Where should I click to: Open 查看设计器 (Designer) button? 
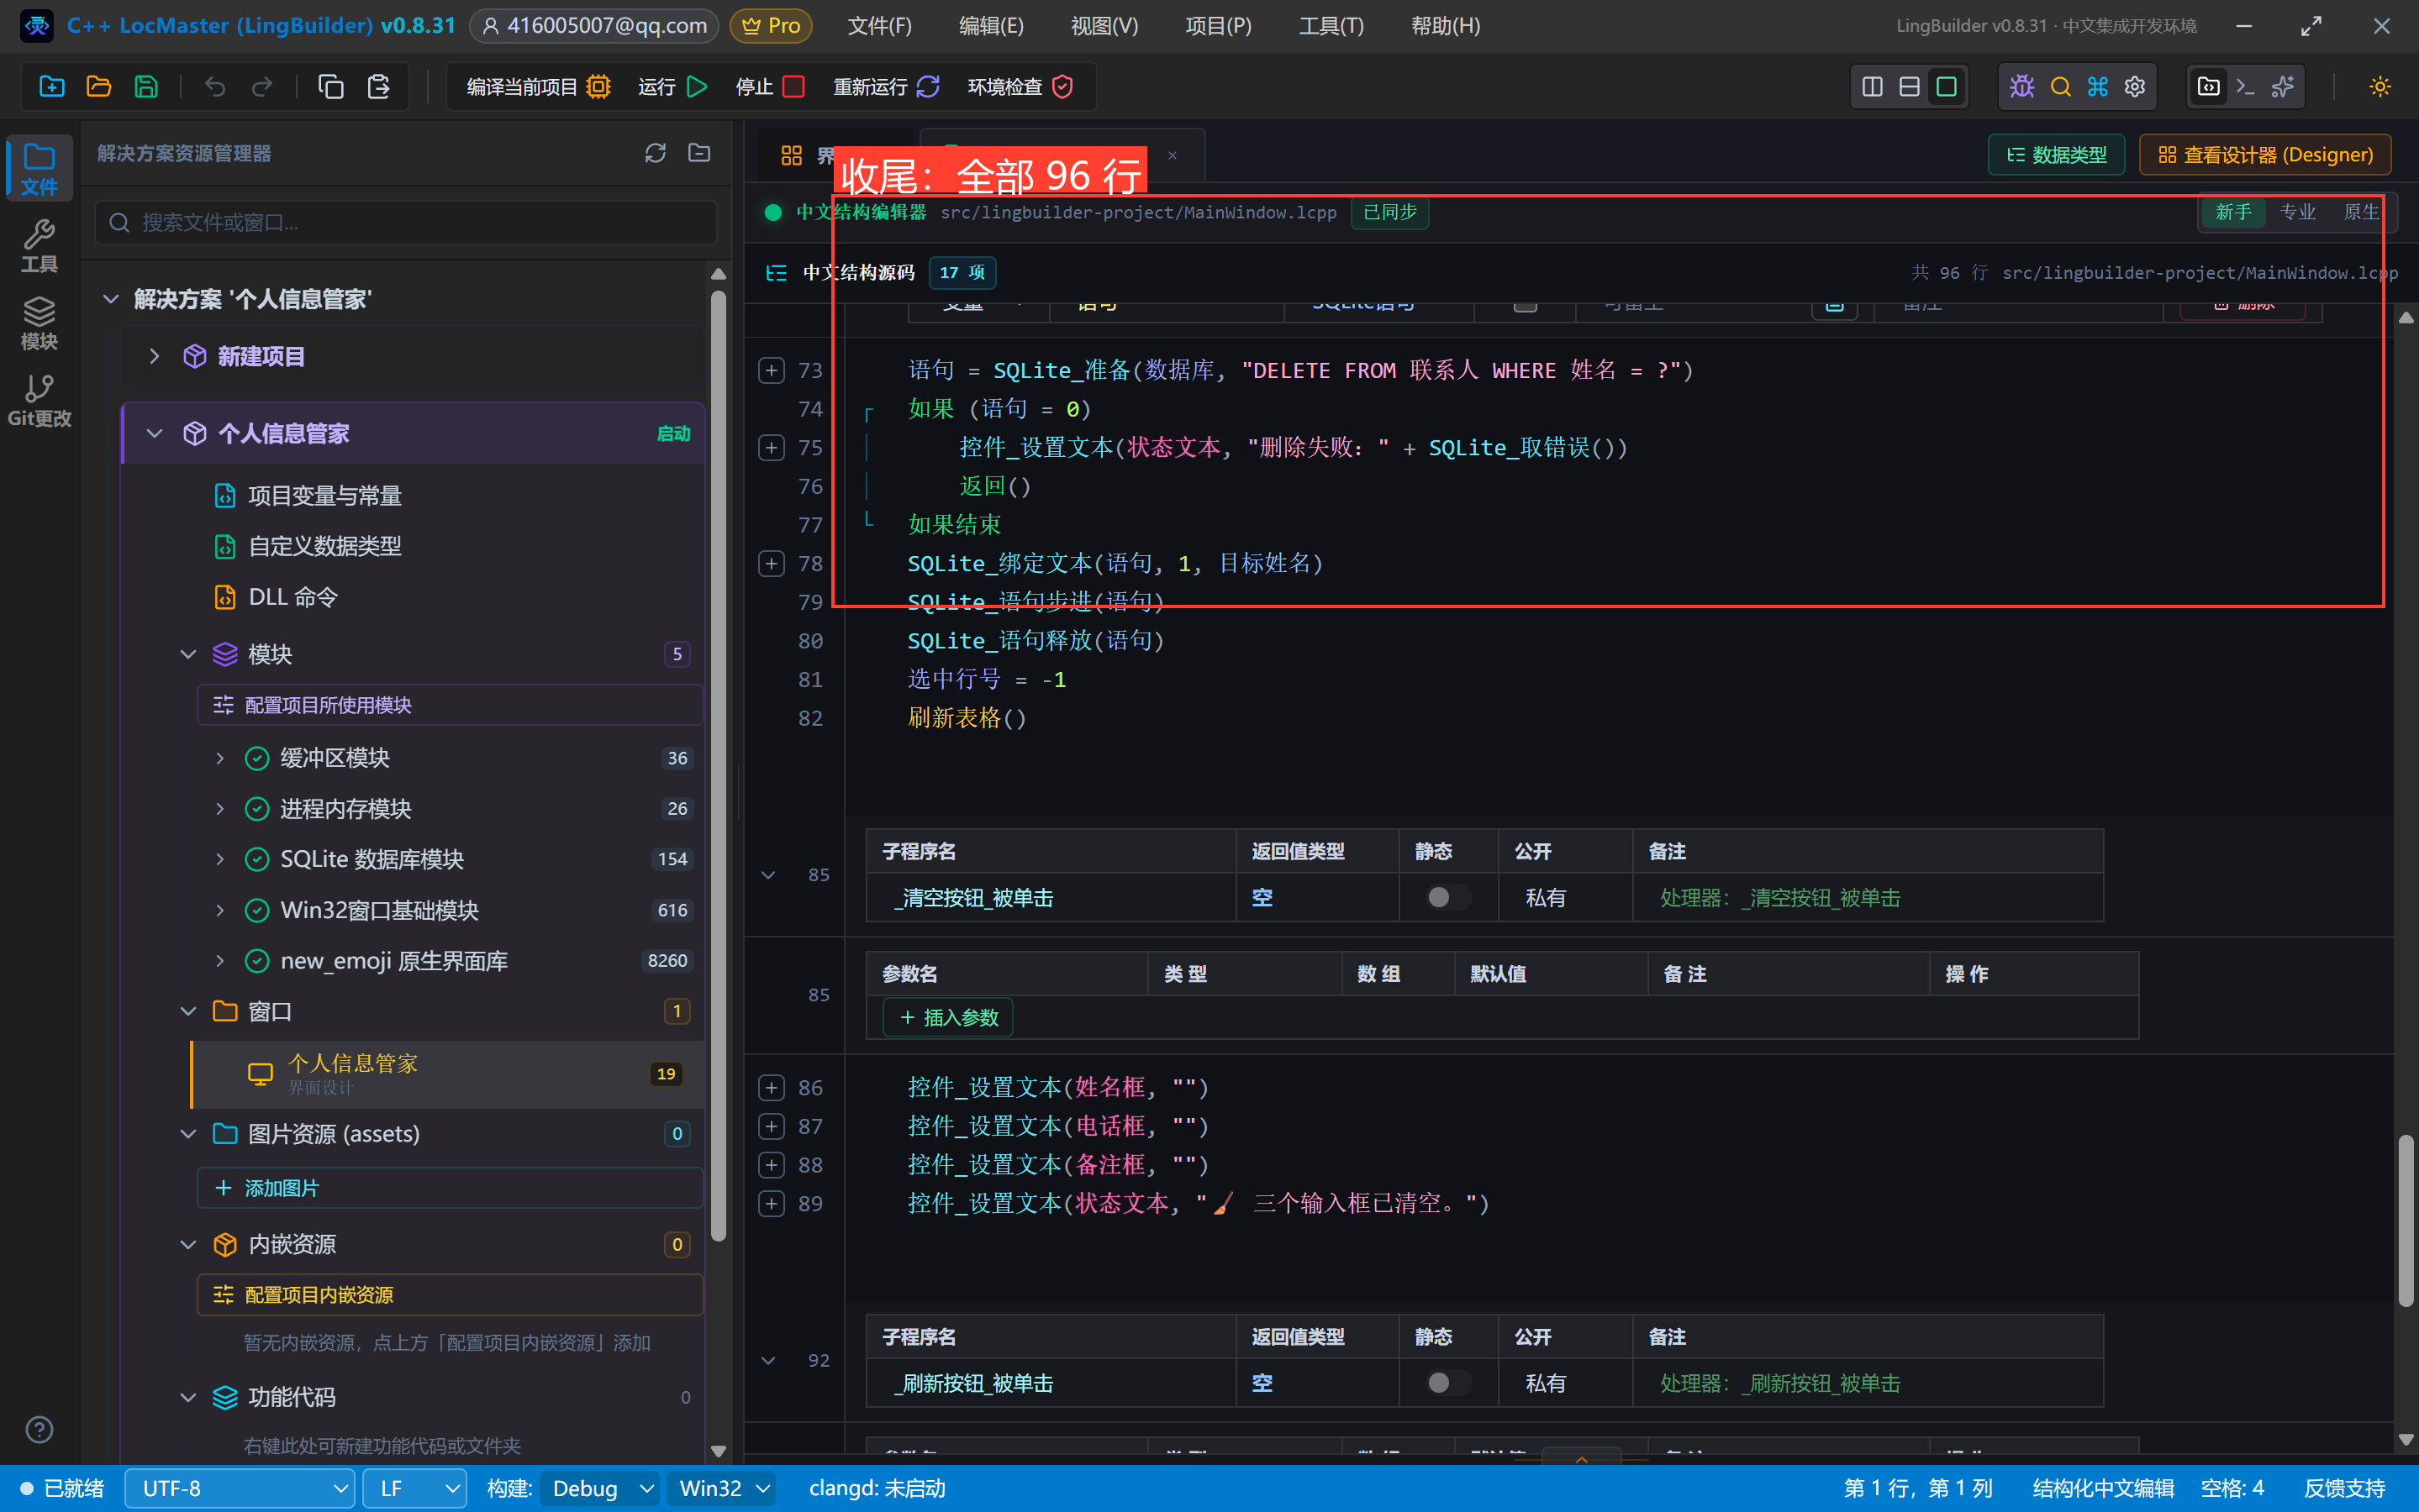click(x=2265, y=155)
